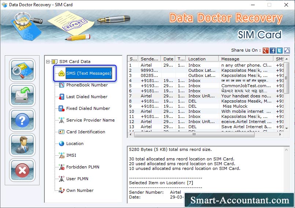295x208 pixels.
Task: Select row 10 'With mobile internet' message
Action: pyautogui.click(x=206, y=111)
